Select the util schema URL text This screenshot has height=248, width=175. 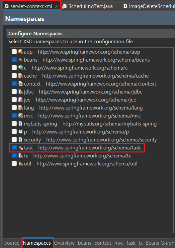87,163
